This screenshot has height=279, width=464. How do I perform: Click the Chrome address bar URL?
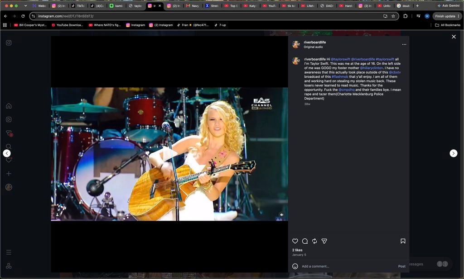point(66,16)
